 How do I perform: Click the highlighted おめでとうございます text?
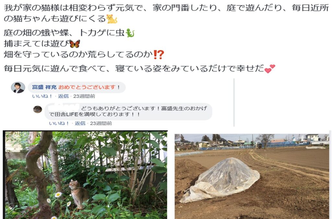[x=87, y=87]
